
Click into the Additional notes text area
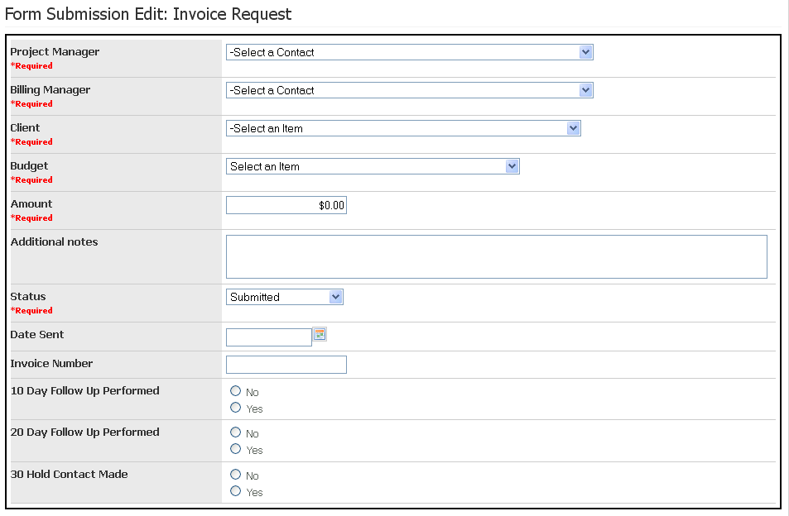pyautogui.click(x=496, y=256)
